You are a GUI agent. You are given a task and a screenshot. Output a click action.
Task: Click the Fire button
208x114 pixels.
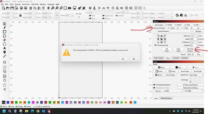click(198, 54)
